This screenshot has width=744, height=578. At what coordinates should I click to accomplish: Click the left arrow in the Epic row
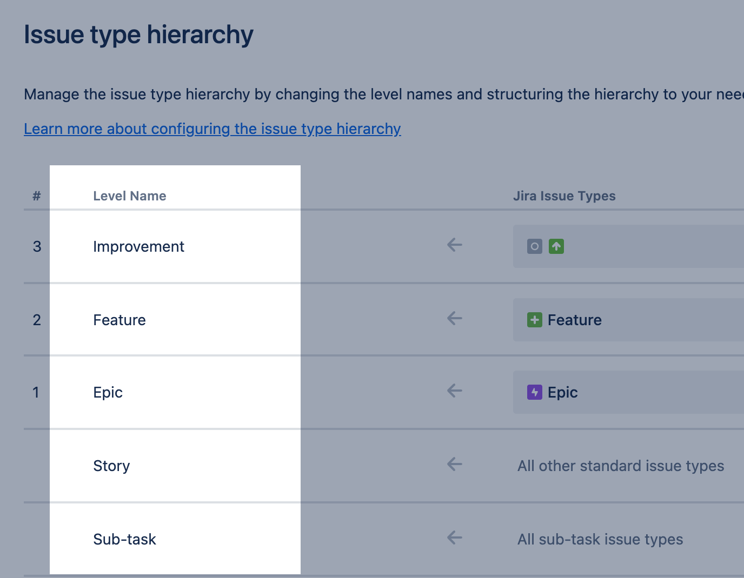pyautogui.click(x=455, y=391)
